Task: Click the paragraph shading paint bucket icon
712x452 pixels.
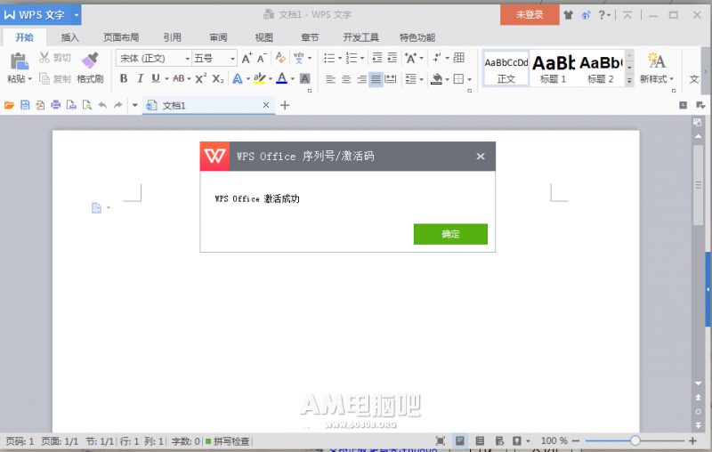Action: 436,79
